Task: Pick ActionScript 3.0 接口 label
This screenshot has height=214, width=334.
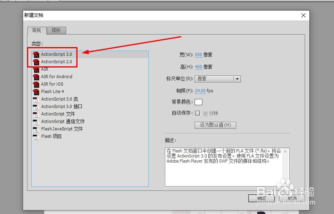Action: tap(61, 106)
